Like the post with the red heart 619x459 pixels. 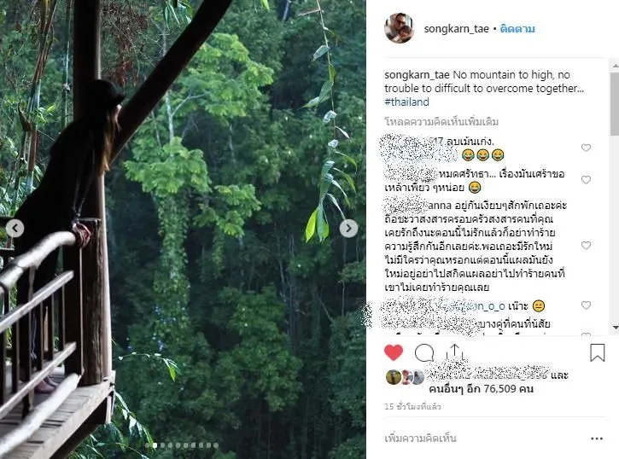(x=393, y=352)
